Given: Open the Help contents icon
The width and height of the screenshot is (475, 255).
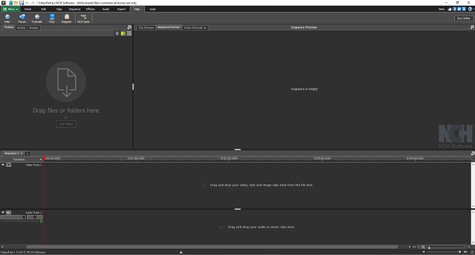Looking at the screenshot, I should tap(7, 19).
